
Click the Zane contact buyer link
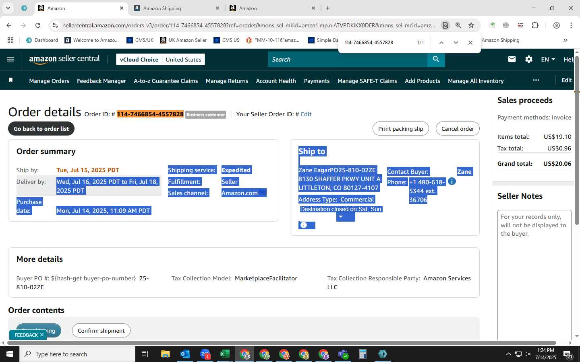(464, 172)
